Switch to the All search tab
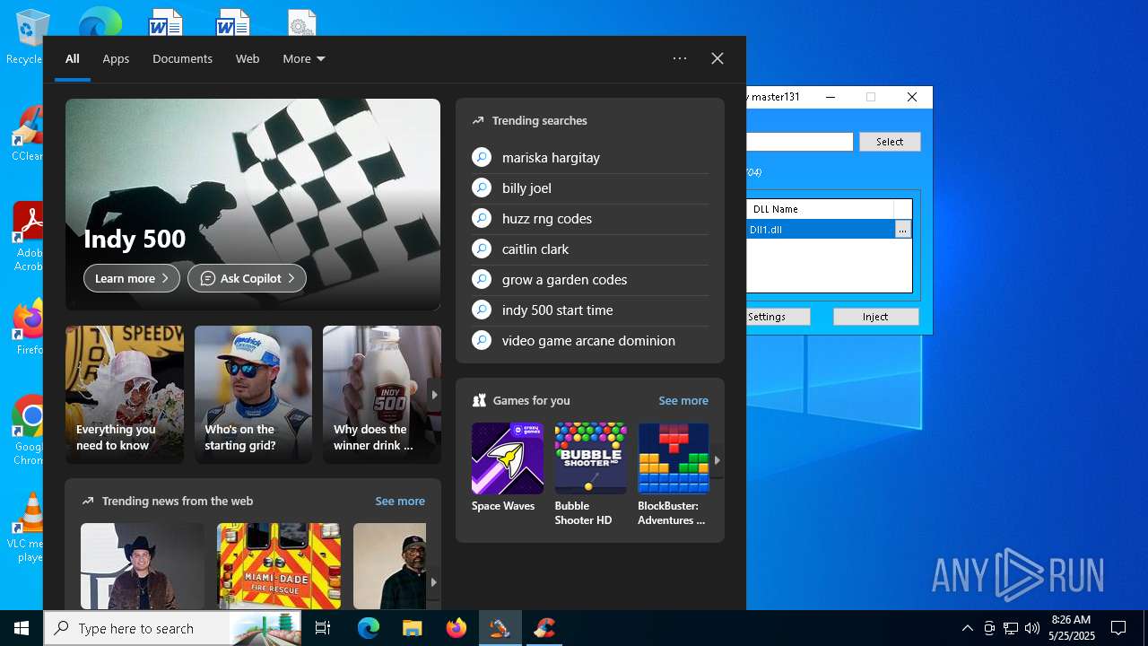The height and width of the screenshot is (646, 1148). pyautogui.click(x=73, y=58)
